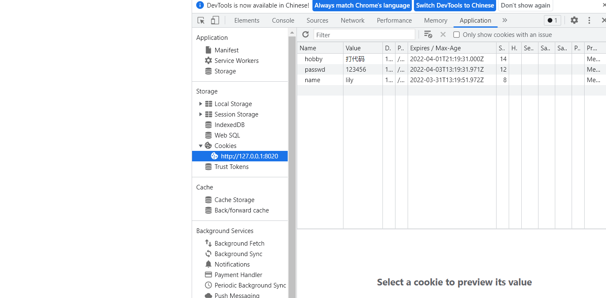Switch to the Console tab
This screenshot has width=606, height=298.
283,21
